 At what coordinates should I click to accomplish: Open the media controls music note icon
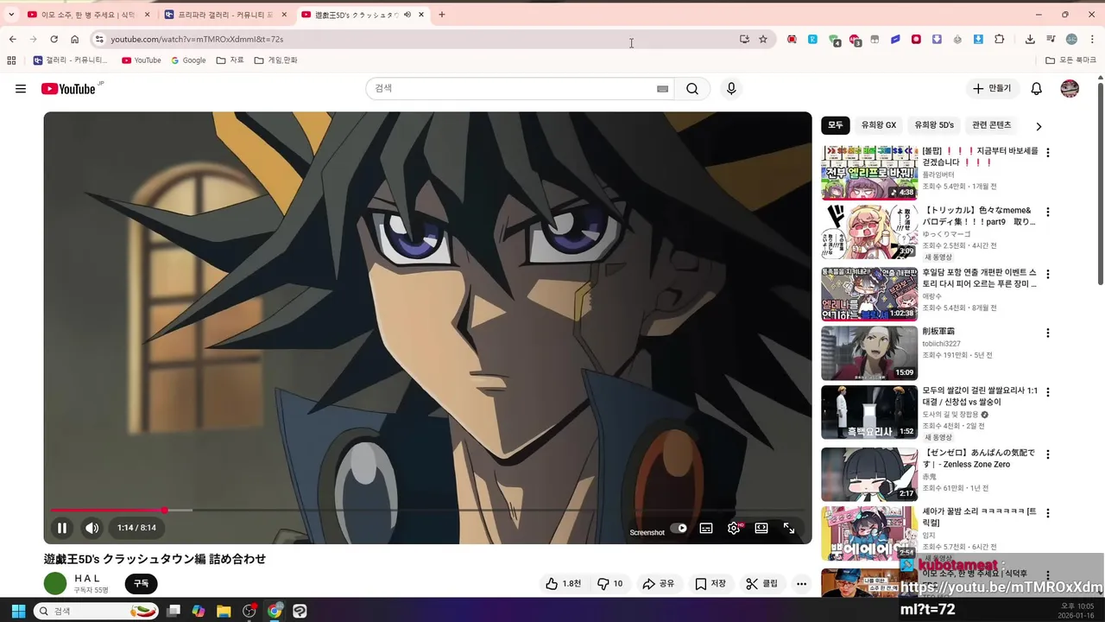pyautogui.click(x=1051, y=39)
